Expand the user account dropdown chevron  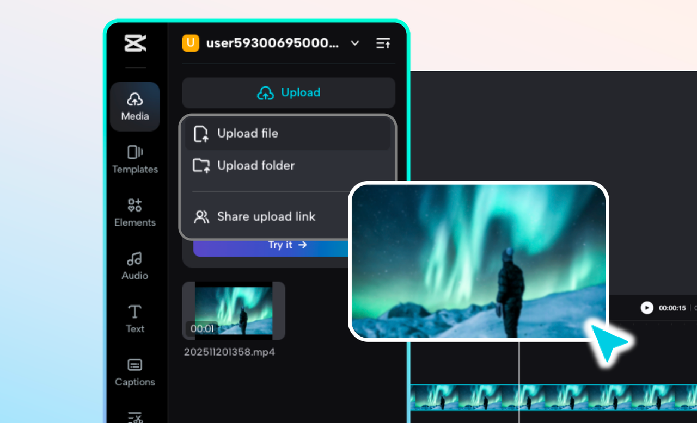354,43
